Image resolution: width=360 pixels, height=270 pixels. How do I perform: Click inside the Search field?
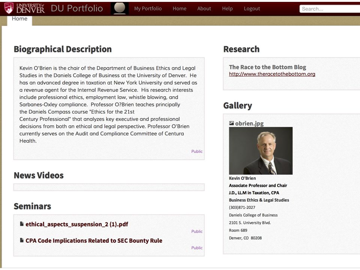pos(330,9)
